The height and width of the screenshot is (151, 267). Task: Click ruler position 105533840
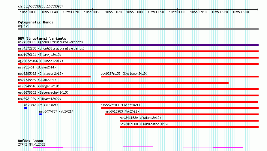(x=49, y=12)
